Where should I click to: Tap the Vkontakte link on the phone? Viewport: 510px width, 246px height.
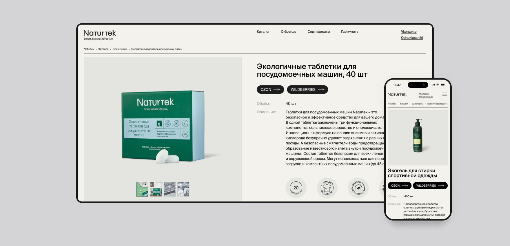click(x=424, y=94)
